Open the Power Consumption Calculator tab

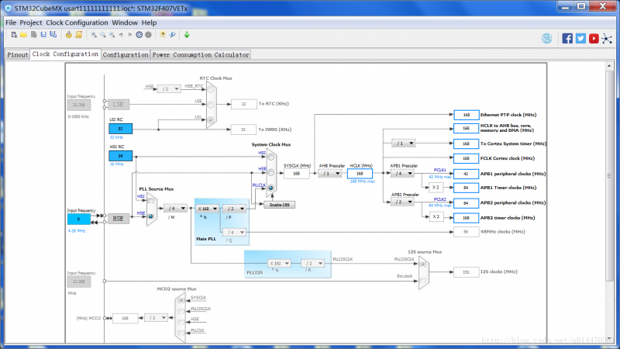pos(201,55)
